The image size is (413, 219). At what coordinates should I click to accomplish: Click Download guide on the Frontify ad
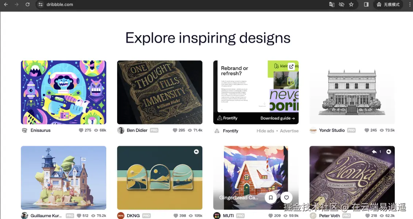point(278,118)
